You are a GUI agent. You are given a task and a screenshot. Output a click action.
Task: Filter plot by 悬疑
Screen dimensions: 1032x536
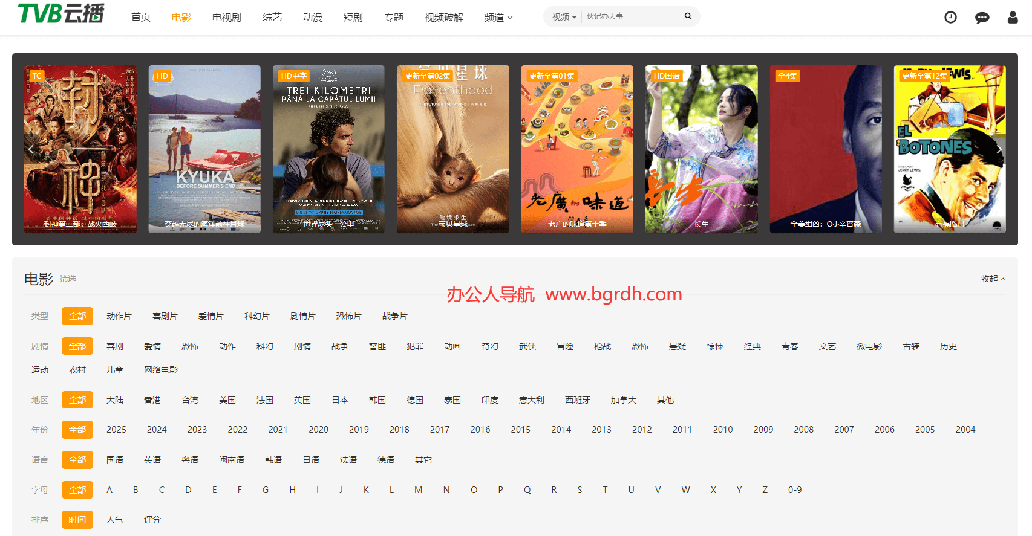[678, 346]
